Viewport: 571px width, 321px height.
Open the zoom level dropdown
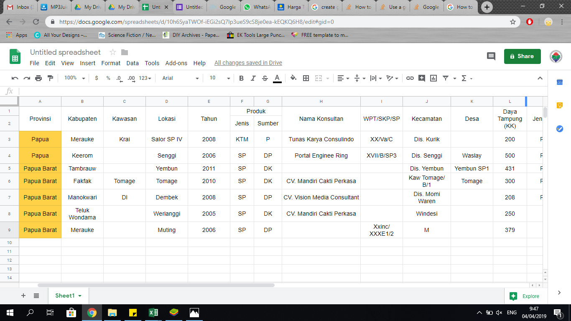pos(74,78)
